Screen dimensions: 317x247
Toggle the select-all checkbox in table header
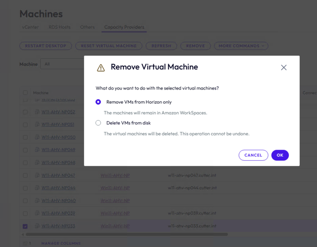[x=25, y=93]
